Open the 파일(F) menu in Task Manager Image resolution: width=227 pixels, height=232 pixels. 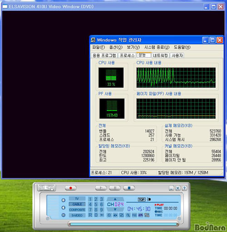pyautogui.click(x=99, y=47)
